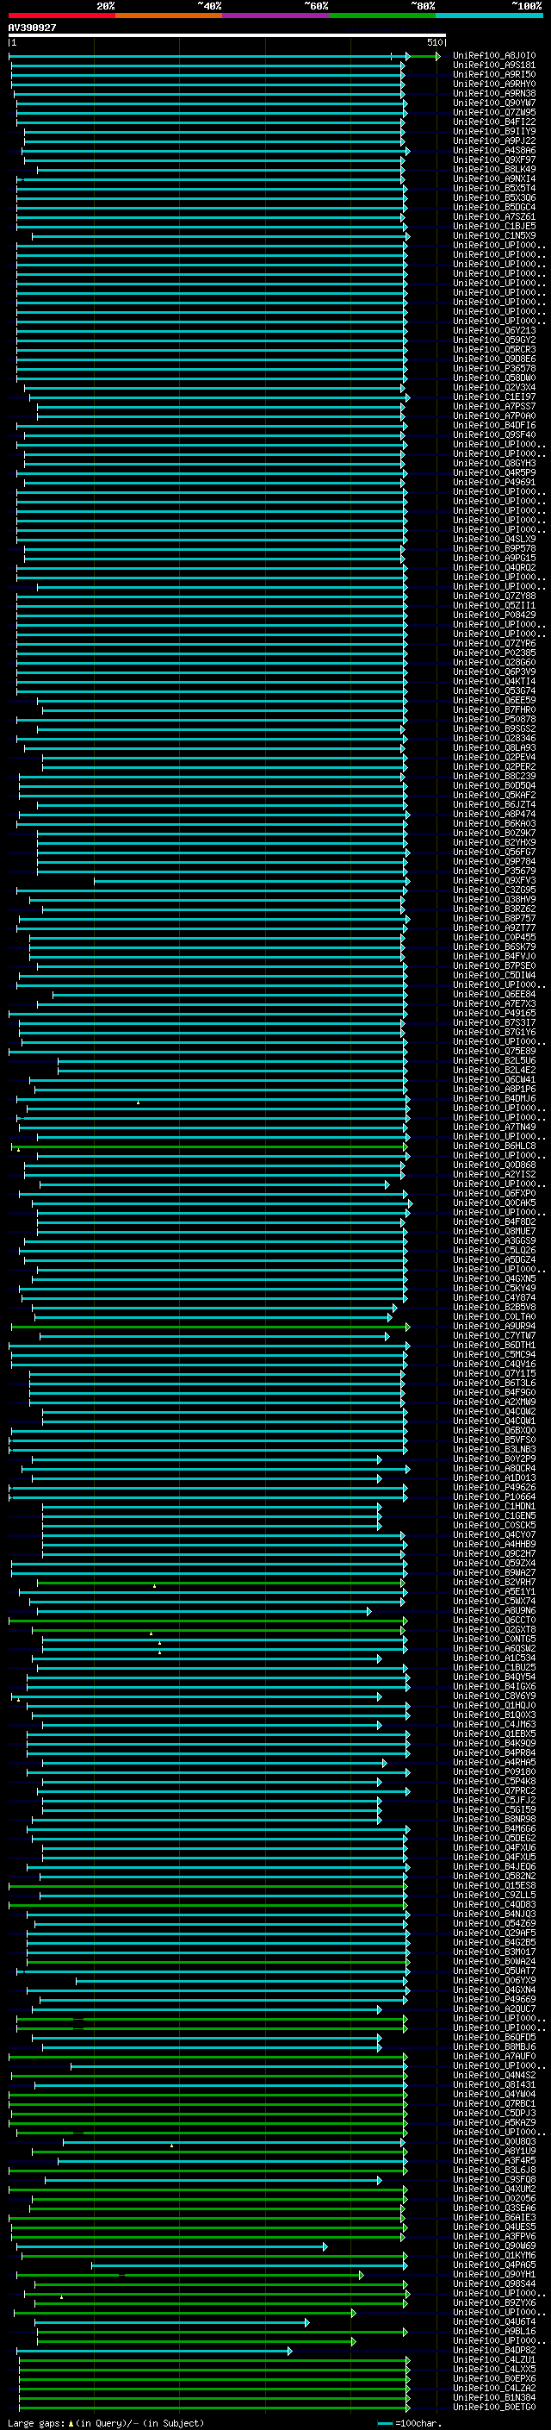
Task: Open hit UniRef100_Q7ZW95
Action: (x=494, y=112)
